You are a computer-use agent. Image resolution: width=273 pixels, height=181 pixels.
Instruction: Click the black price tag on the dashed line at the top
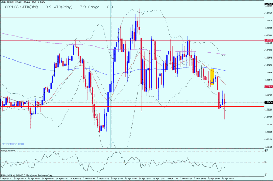pos(269,4)
